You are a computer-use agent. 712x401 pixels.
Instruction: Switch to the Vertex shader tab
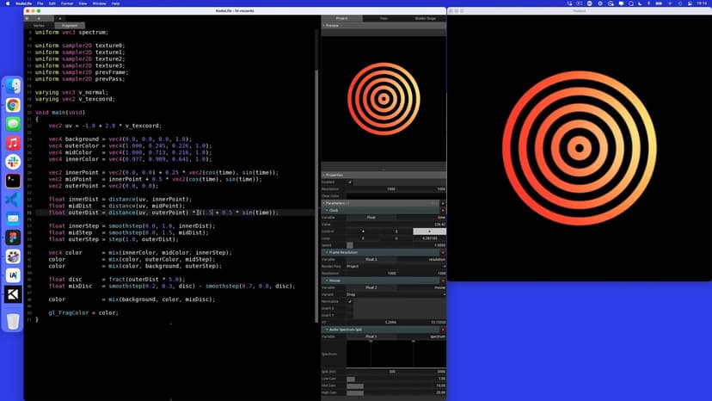coord(39,25)
